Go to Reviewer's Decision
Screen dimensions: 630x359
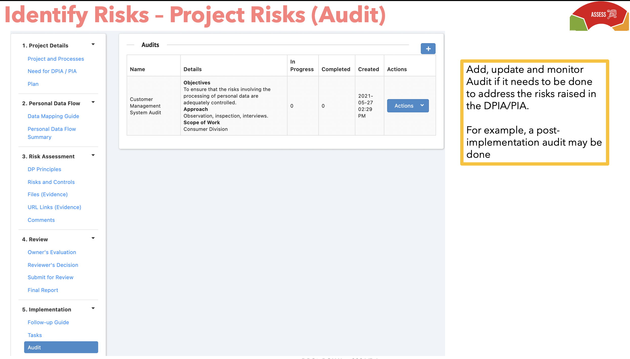click(x=53, y=265)
